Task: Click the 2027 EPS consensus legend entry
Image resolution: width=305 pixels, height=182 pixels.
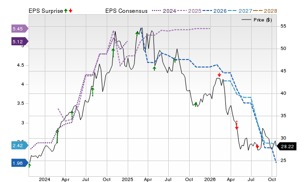Action: [x=240, y=11]
